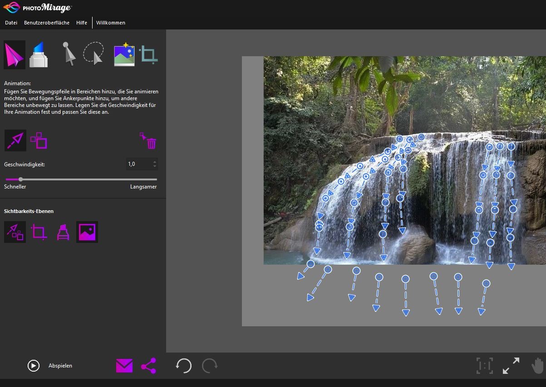Select the Crop tool in top toolbar
546x387 pixels.
click(148, 54)
